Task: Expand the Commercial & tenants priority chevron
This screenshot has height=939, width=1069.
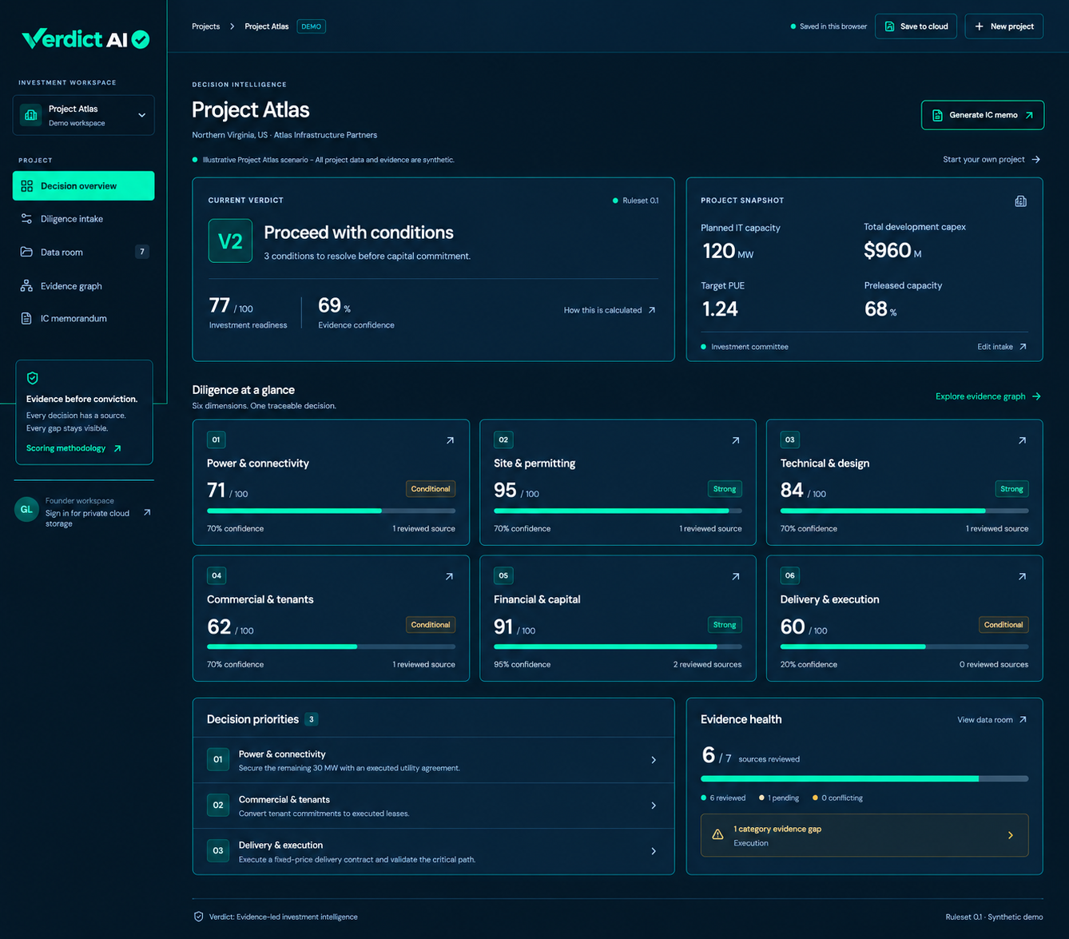Action: pos(654,806)
